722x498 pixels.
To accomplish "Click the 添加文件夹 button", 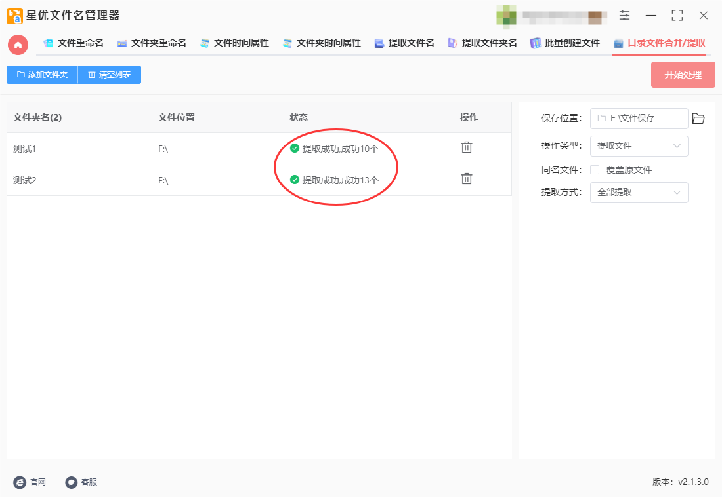I will [43, 75].
